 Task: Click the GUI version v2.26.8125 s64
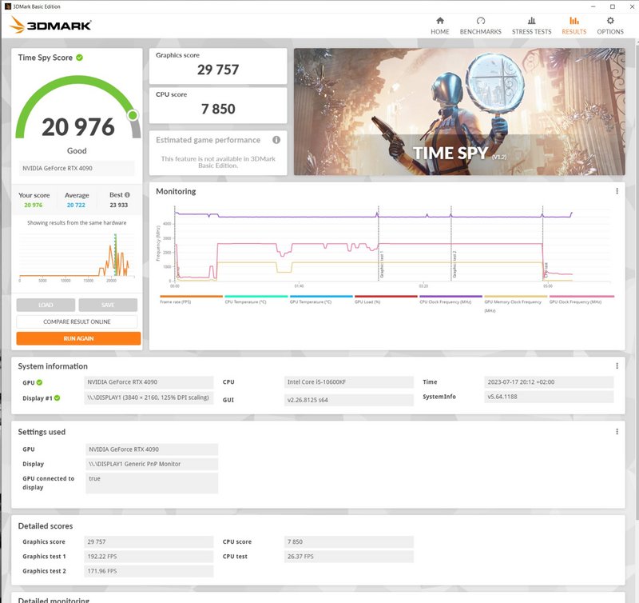click(x=348, y=400)
